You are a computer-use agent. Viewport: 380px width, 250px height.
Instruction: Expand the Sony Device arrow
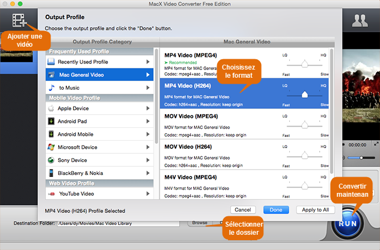148,160
